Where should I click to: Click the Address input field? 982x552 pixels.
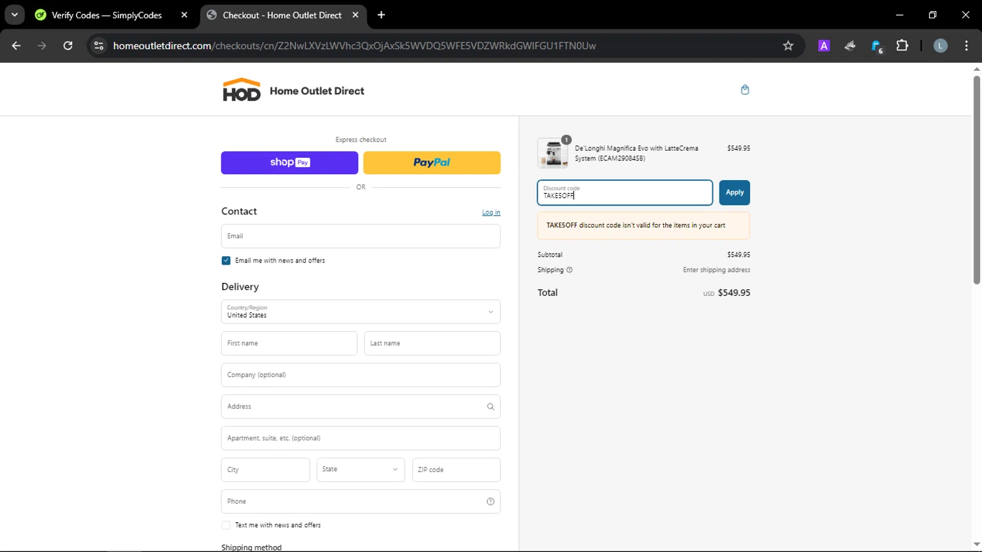[361, 407]
